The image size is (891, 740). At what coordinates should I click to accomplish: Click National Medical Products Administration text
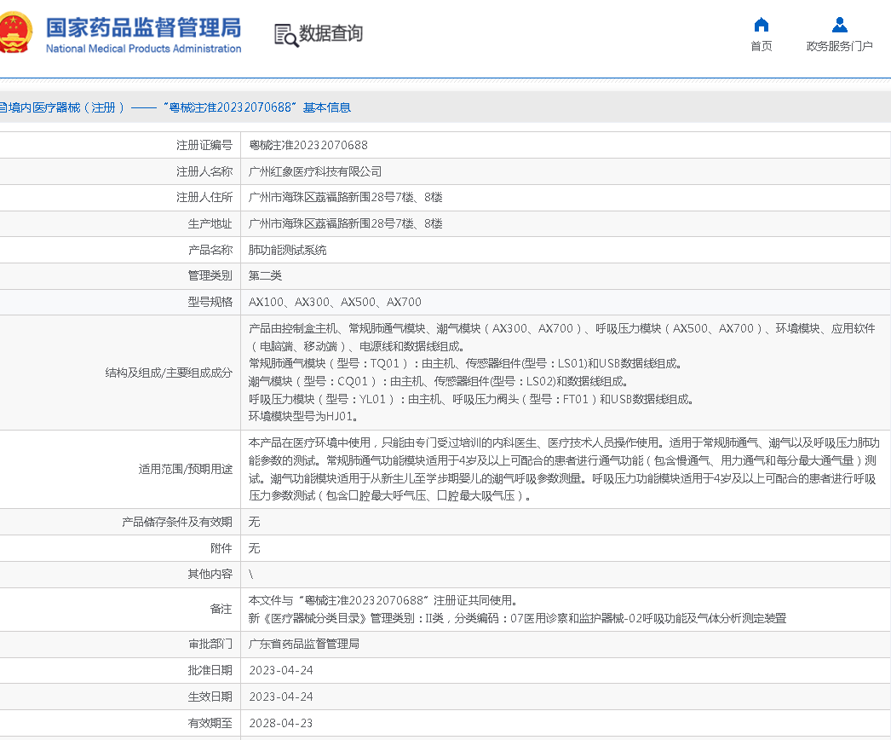coord(143,49)
